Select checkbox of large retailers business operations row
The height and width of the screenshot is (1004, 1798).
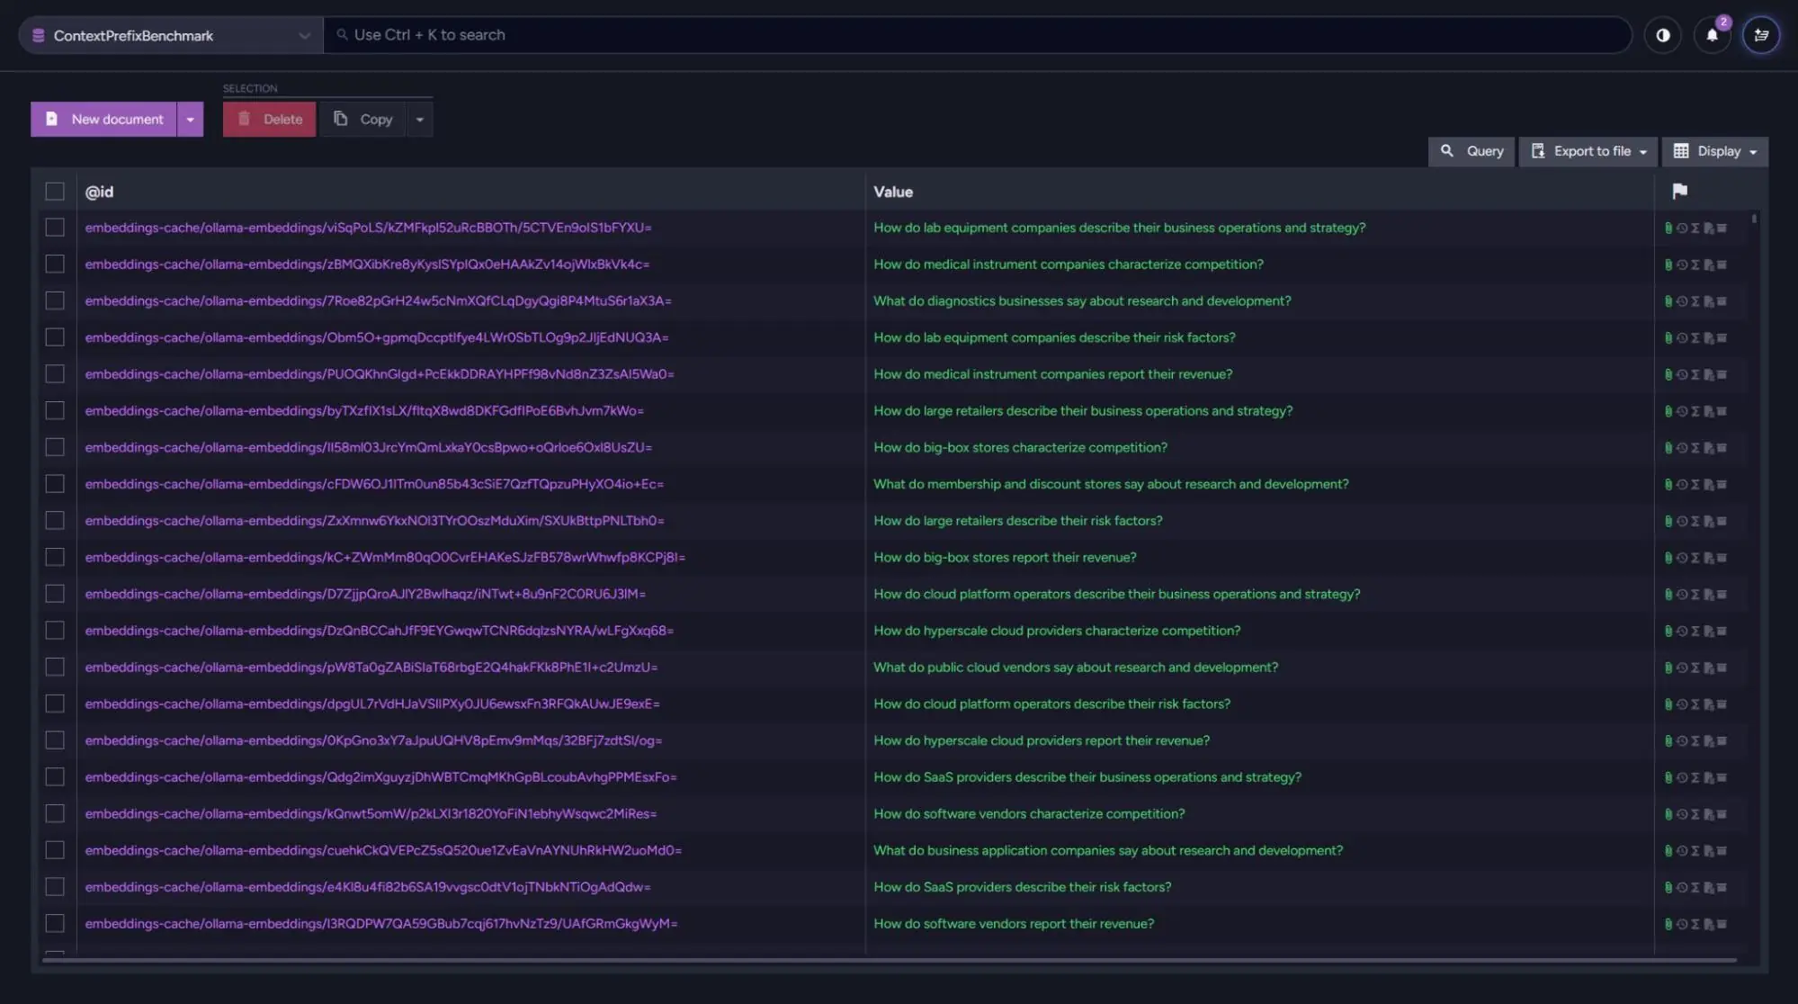(x=55, y=410)
